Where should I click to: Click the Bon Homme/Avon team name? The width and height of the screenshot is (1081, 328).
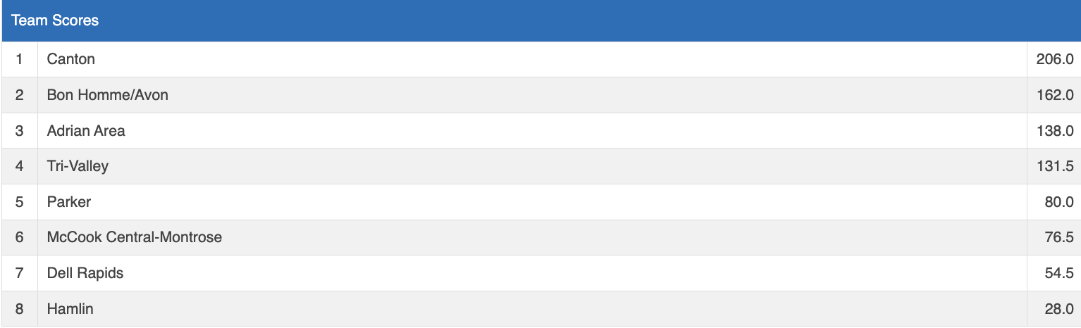[x=108, y=94]
